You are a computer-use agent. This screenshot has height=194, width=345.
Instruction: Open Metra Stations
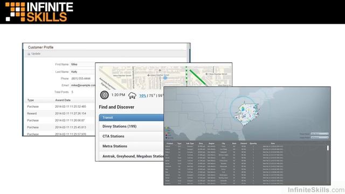(x=132, y=146)
